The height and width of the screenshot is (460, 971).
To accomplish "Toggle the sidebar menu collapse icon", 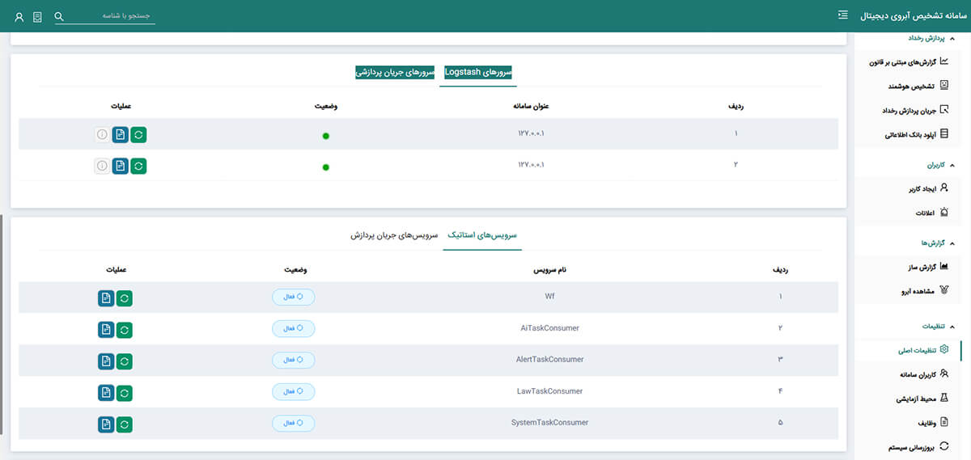I will [x=843, y=15].
